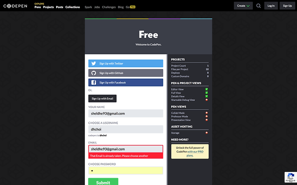Click the Editor View green check
Screen dimensions: 297x185
tap(207, 89)
